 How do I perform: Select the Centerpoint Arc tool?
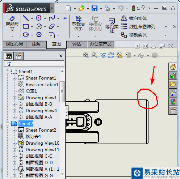tap(39, 26)
